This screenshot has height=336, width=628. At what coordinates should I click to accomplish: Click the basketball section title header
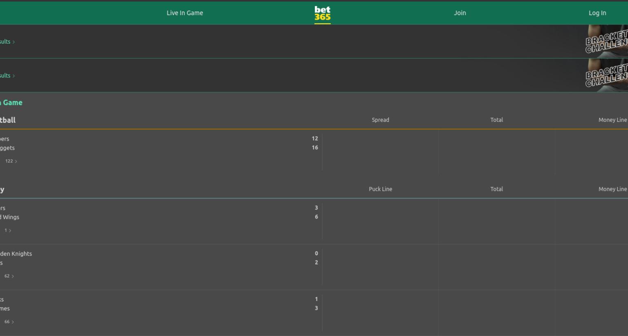[x=8, y=120]
